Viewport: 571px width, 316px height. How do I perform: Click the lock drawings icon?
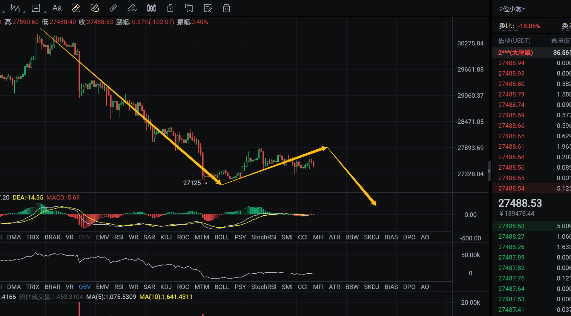click(170, 8)
